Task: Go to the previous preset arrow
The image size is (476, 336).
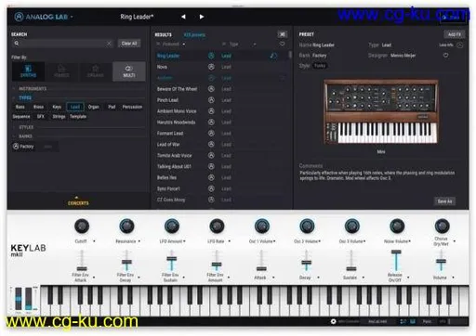Action: [x=183, y=17]
